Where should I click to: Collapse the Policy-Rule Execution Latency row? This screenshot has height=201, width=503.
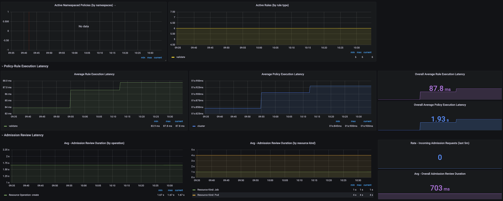click(x=2, y=66)
